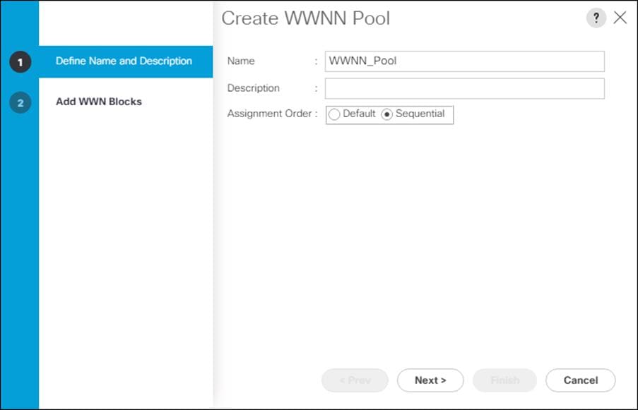Click the step 2 numbered circle
Image resolution: width=638 pixels, height=410 pixels.
[20, 102]
